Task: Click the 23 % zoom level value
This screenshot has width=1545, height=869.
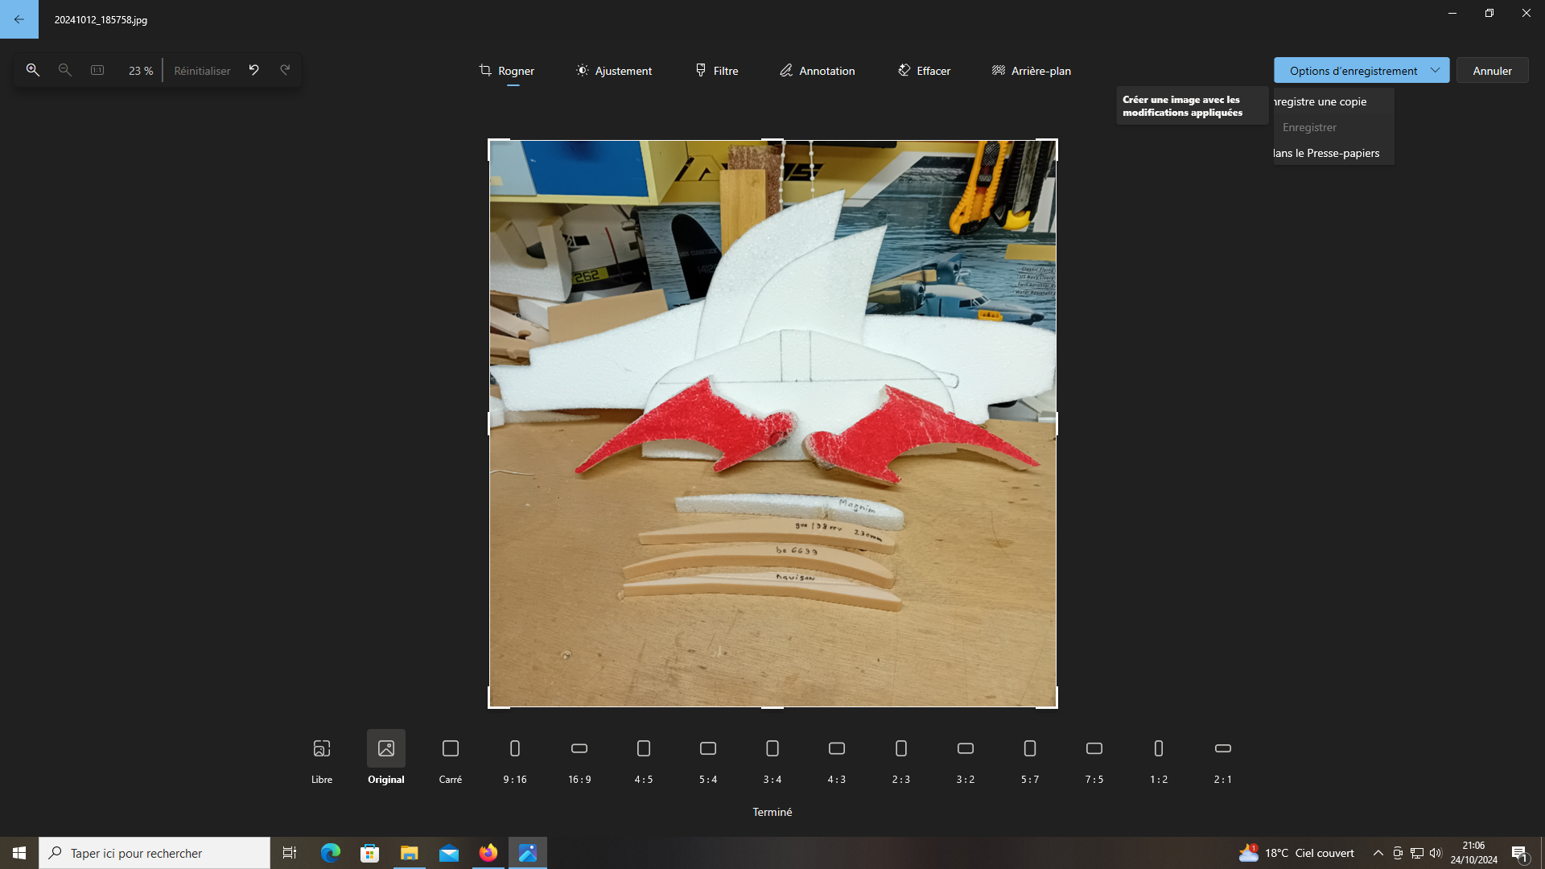Action: click(x=141, y=71)
